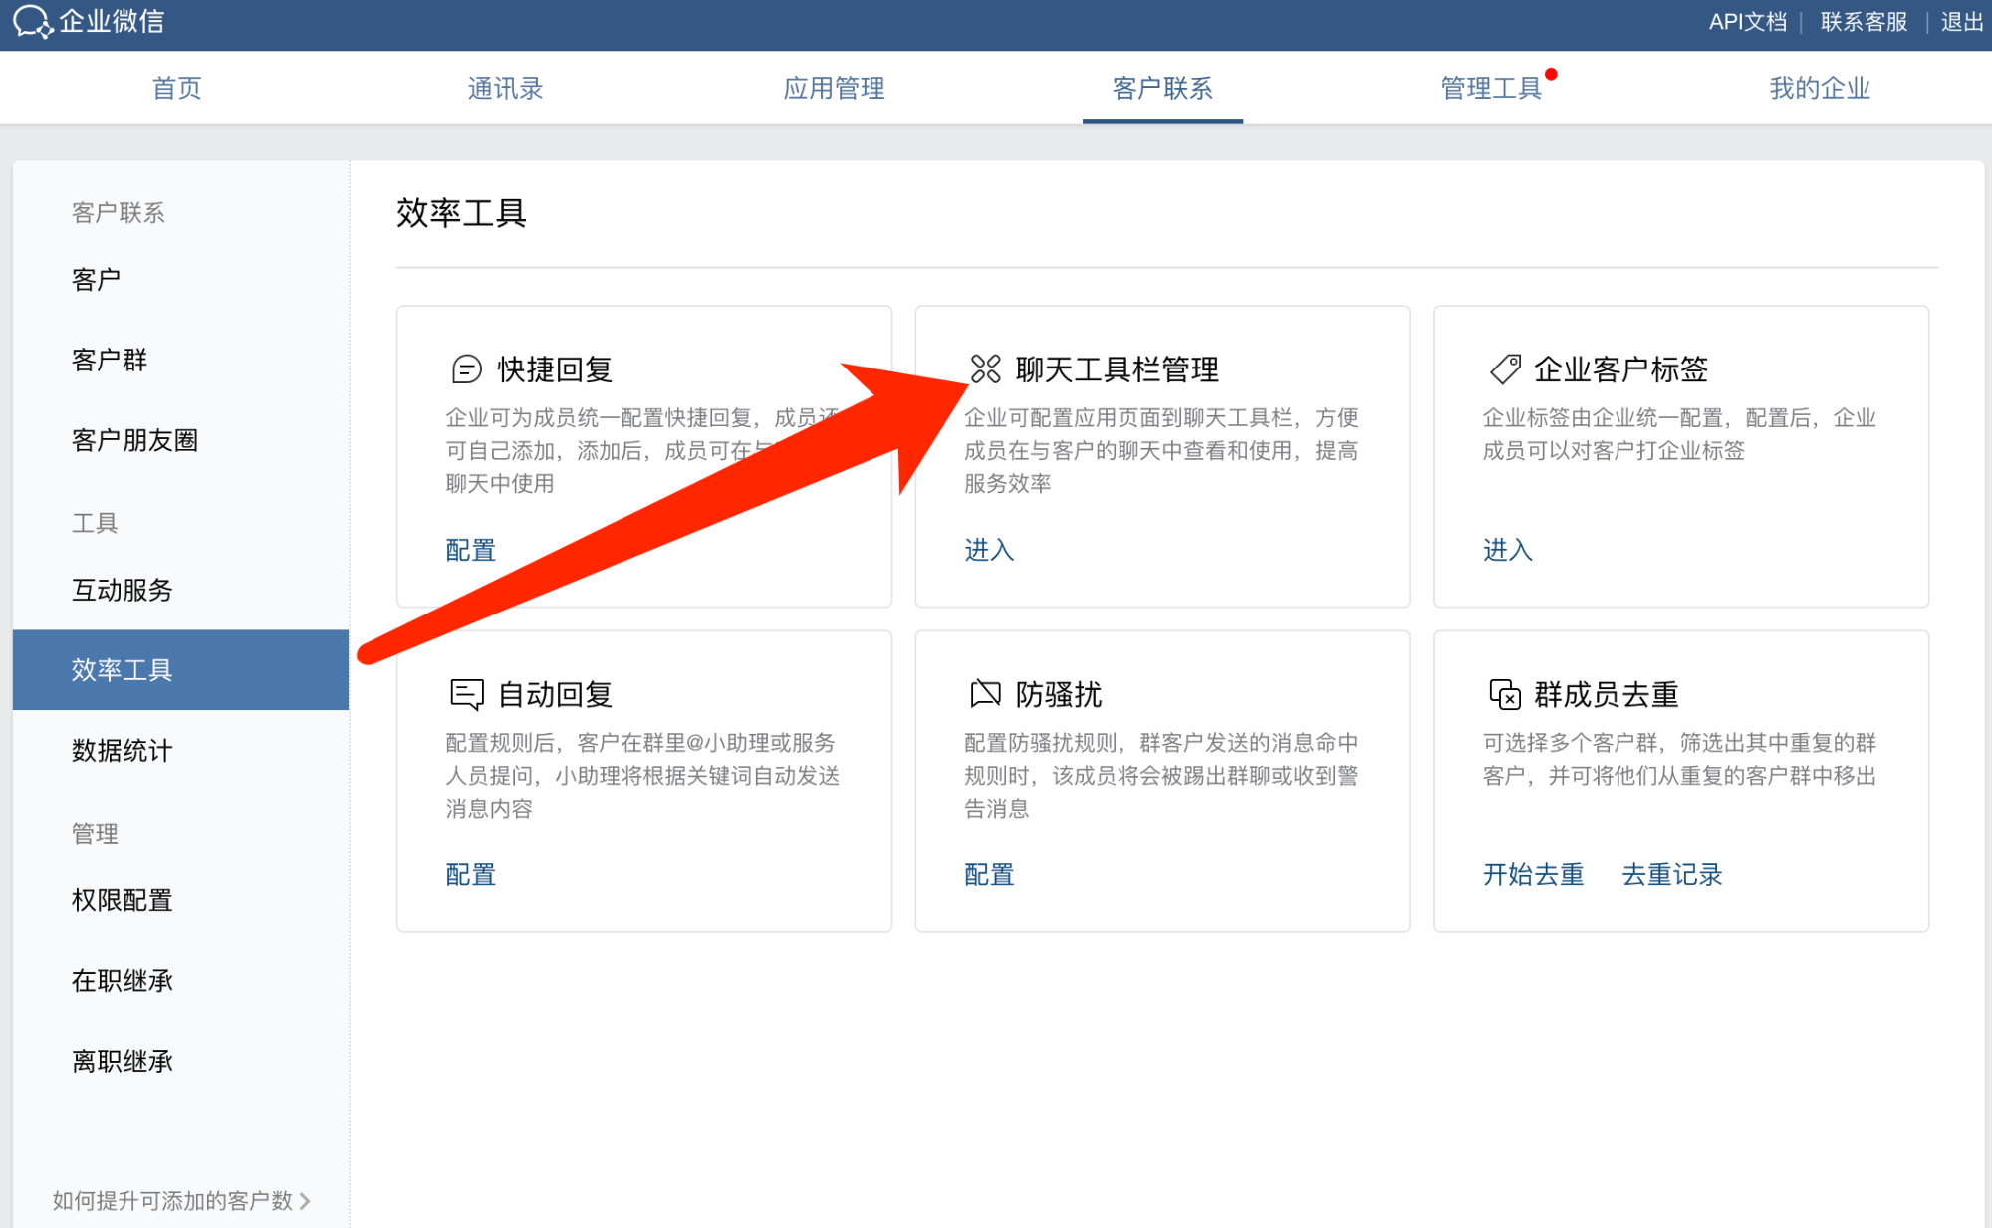Open API文档 in top bar
The width and height of the screenshot is (1992, 1228).
pos(1747,22)
